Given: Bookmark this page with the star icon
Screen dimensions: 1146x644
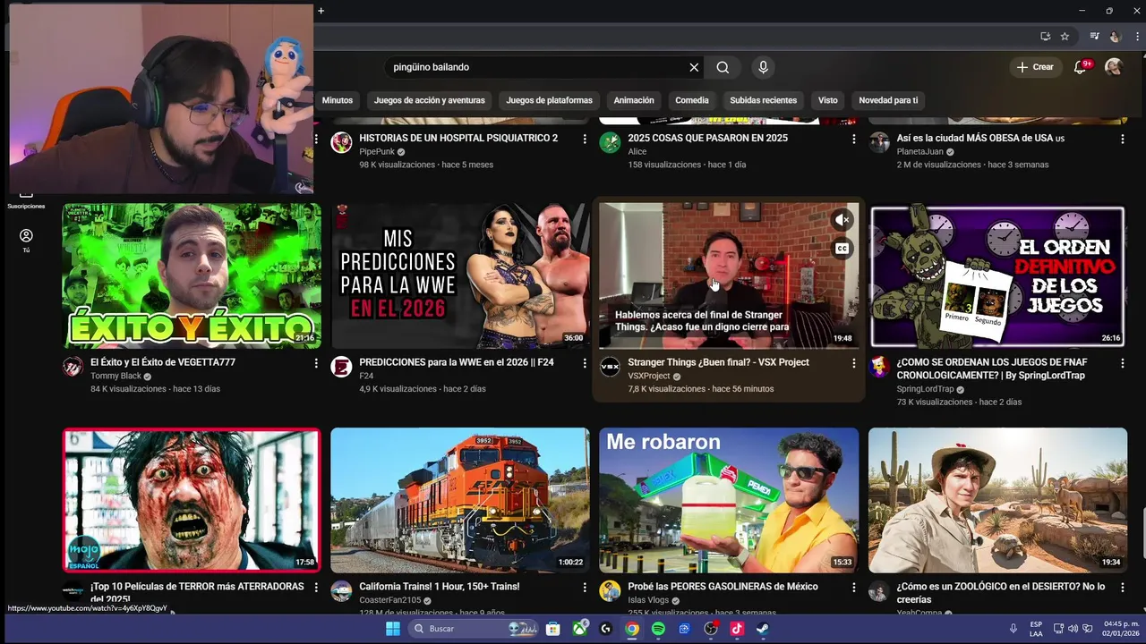Looking at the screenshot, I should (x=1065, y=37).
